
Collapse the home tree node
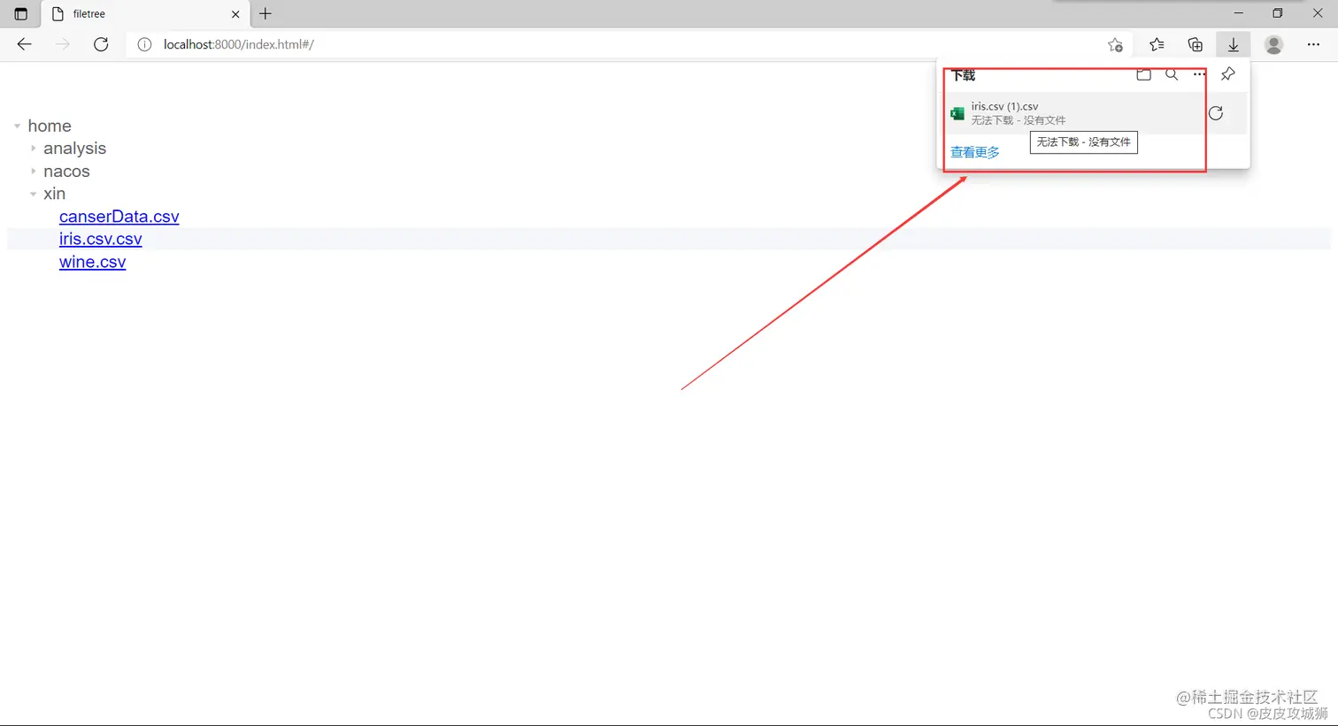pyautogui.click(x=17, y=126)
